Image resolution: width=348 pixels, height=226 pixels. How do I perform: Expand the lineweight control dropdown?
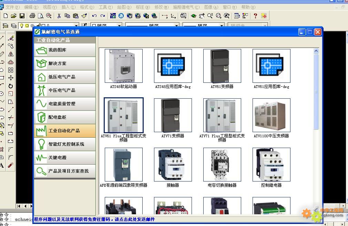pos(222,26)
